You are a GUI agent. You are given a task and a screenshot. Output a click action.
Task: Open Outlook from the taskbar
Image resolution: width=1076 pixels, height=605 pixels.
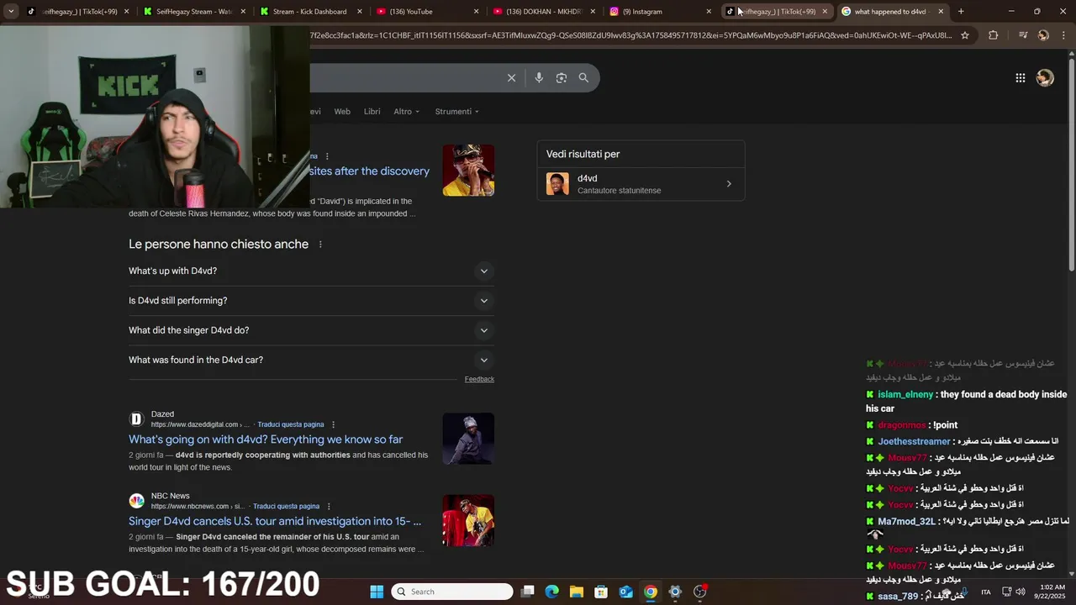(625, 592)
